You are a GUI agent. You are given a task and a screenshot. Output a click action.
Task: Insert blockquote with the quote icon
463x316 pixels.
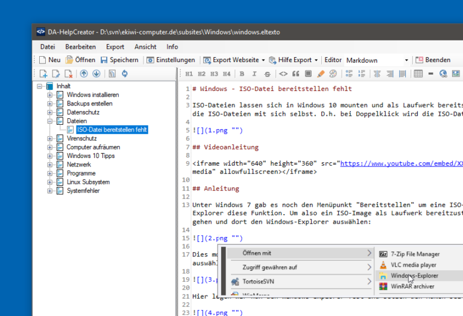click(295, 74)
